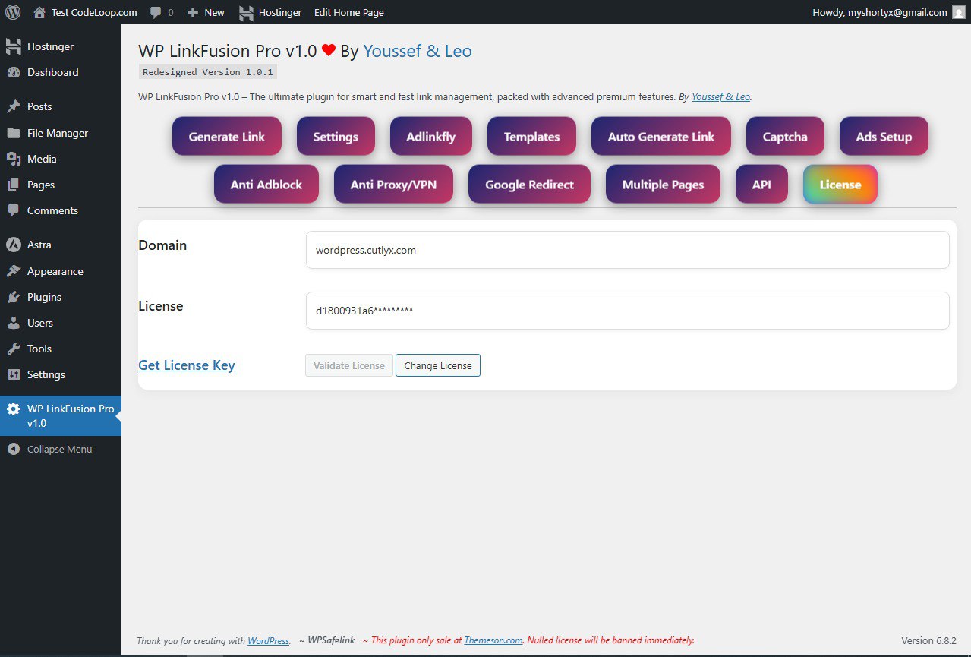Click into the License key input field
The image size is (971, 657).
coord(628,311)
